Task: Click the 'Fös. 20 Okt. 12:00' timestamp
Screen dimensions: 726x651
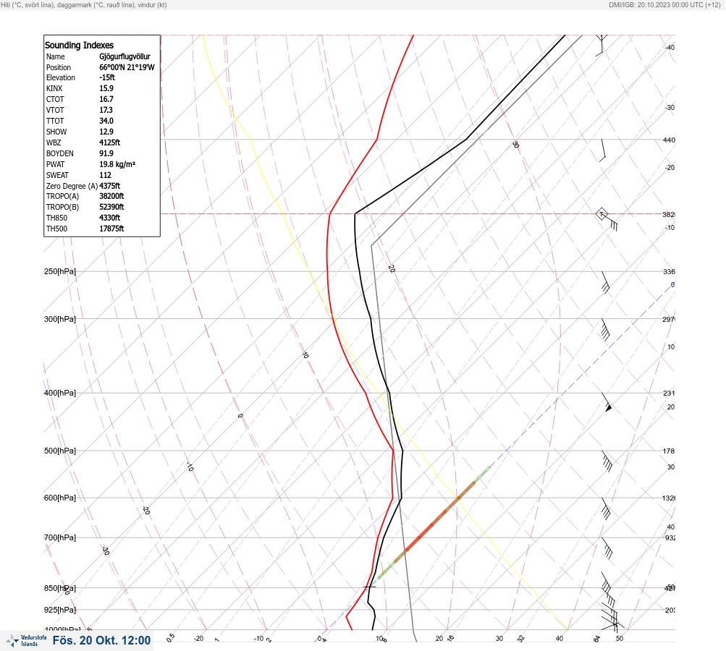Action: click(101, 640)
